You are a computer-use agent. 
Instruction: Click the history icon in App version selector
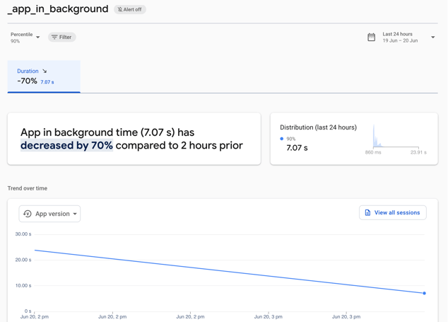click(x=28, y=214)
